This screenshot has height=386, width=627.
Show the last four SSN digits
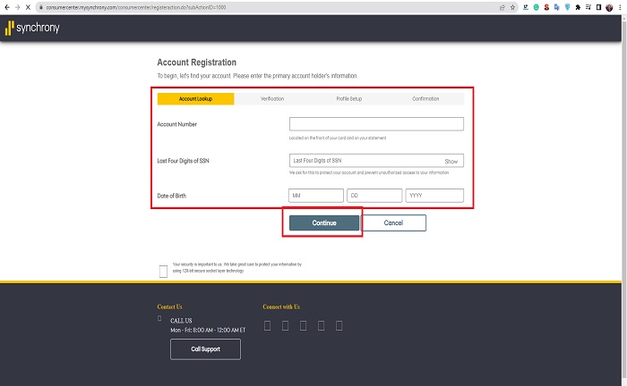451,162
